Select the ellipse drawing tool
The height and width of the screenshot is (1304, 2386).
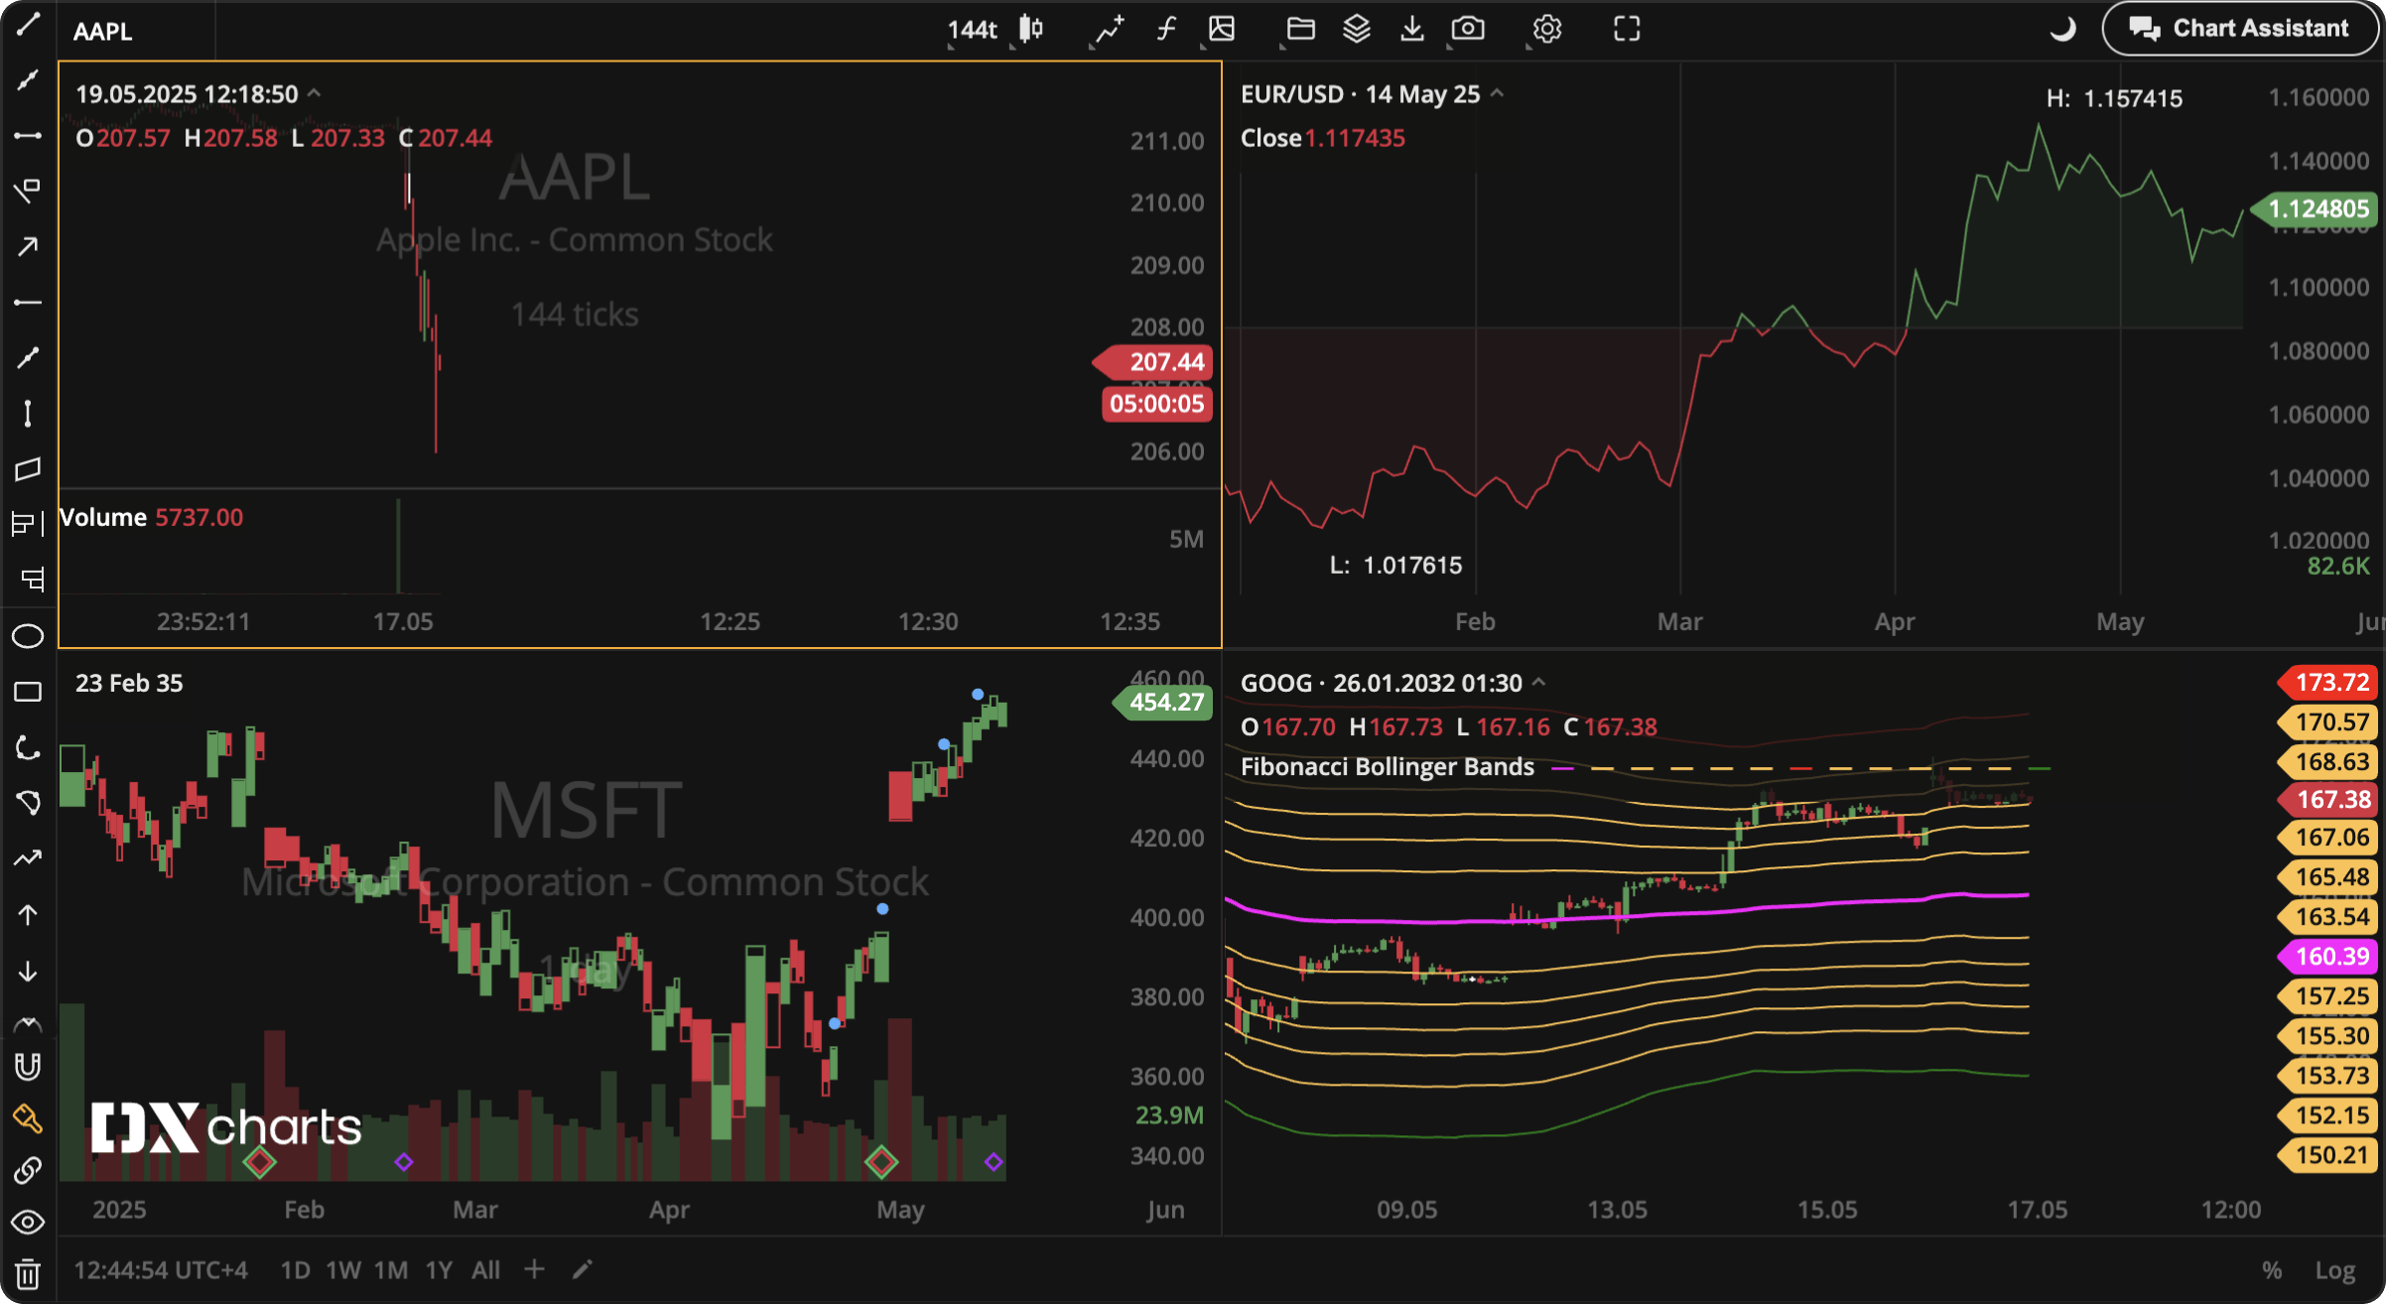pyautogui.click(x=28, y=635)
